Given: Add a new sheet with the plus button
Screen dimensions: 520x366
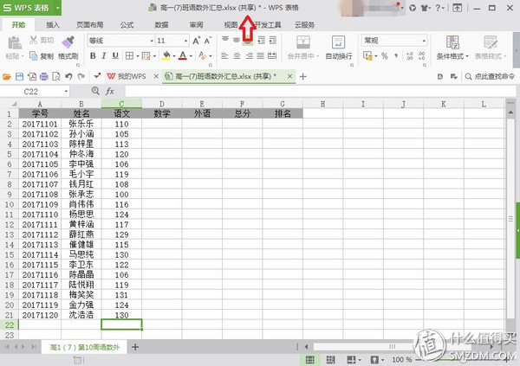Looking at the screenshot, I should pyautogui.click(x=135, y=347).
